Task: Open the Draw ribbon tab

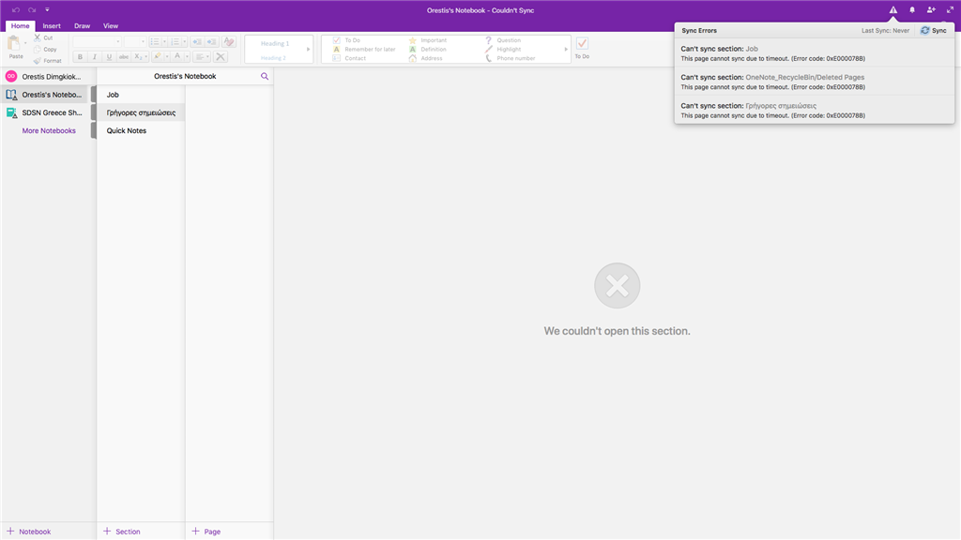Action: point(83,25)
